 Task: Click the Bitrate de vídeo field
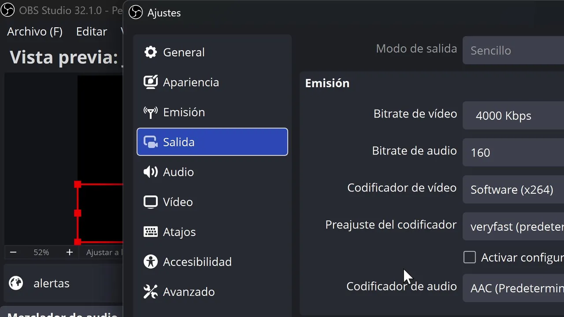click(513, 116)
